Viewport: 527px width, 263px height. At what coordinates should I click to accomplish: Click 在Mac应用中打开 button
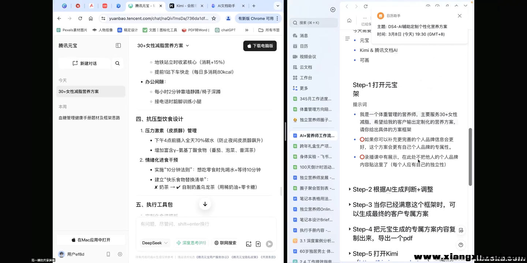pos(91,240)
